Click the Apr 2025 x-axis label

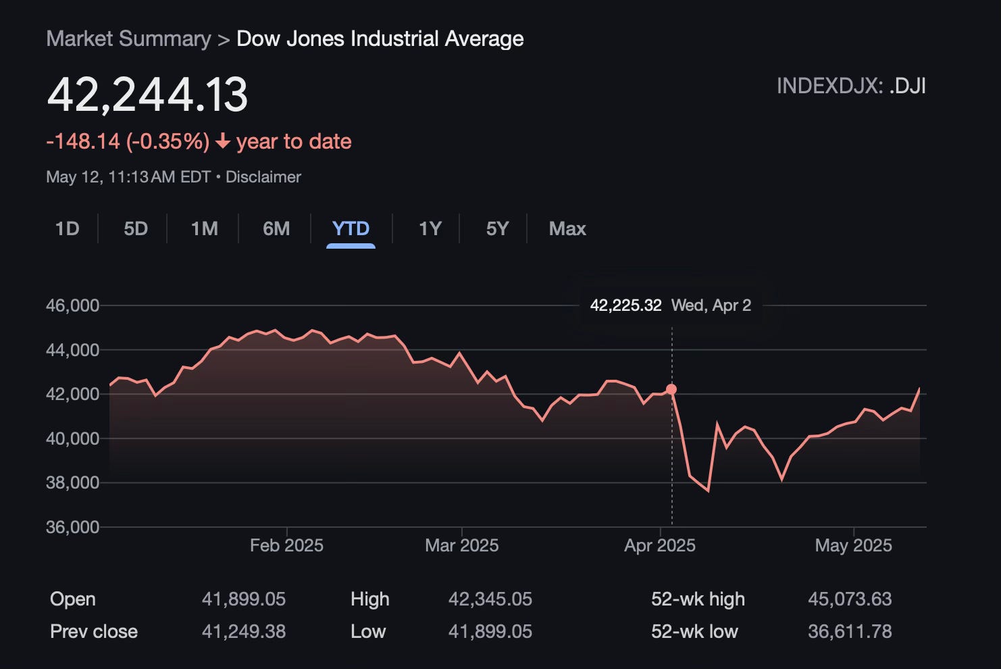point(660,545)
